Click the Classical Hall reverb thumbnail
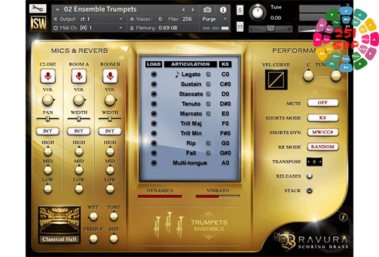Image resolution: width=379 pixels, height=257 pixels. click(x=60, y=224)
